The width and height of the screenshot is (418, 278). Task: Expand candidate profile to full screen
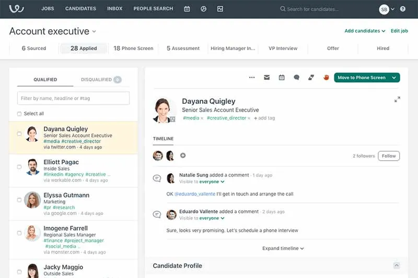pos(397,99)
